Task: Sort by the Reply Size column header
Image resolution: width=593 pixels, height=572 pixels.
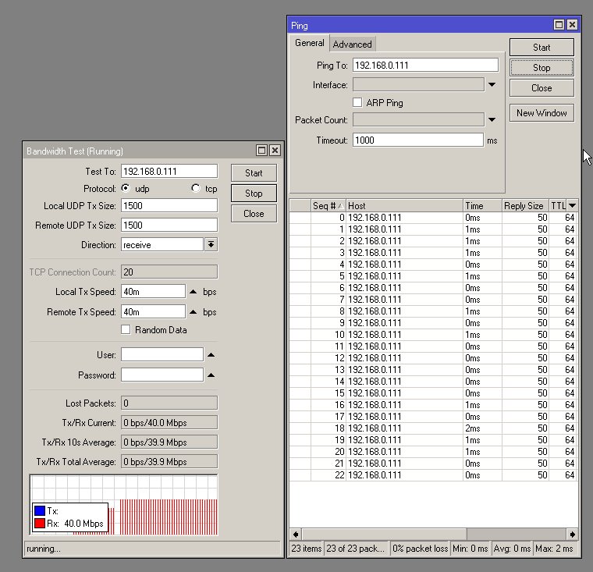Action: click(525, 206)
